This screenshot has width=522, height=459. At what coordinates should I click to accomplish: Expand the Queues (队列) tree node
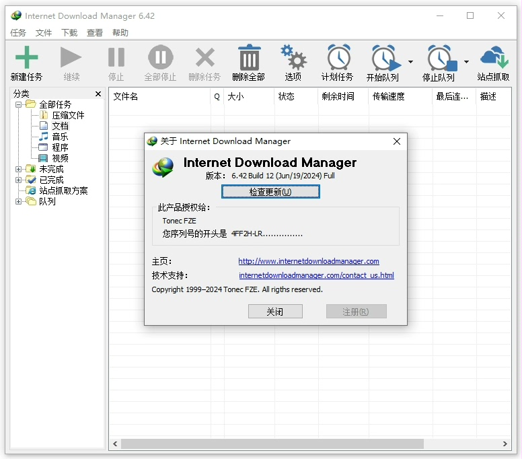tap(19, 201)
